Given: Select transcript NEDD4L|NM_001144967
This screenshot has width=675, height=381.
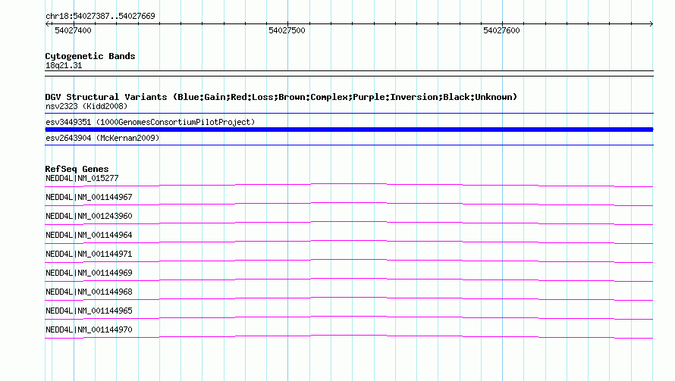Looking at the screenshot, I should pos(89,197).
